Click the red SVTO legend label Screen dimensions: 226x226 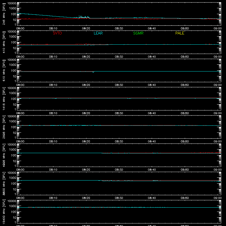57,33
